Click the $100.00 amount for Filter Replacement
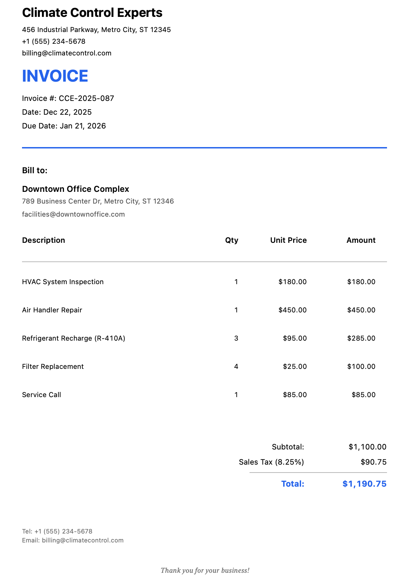The height and width of the screenshot is (580, 409). pyautogui.click(x=361, y=366)
